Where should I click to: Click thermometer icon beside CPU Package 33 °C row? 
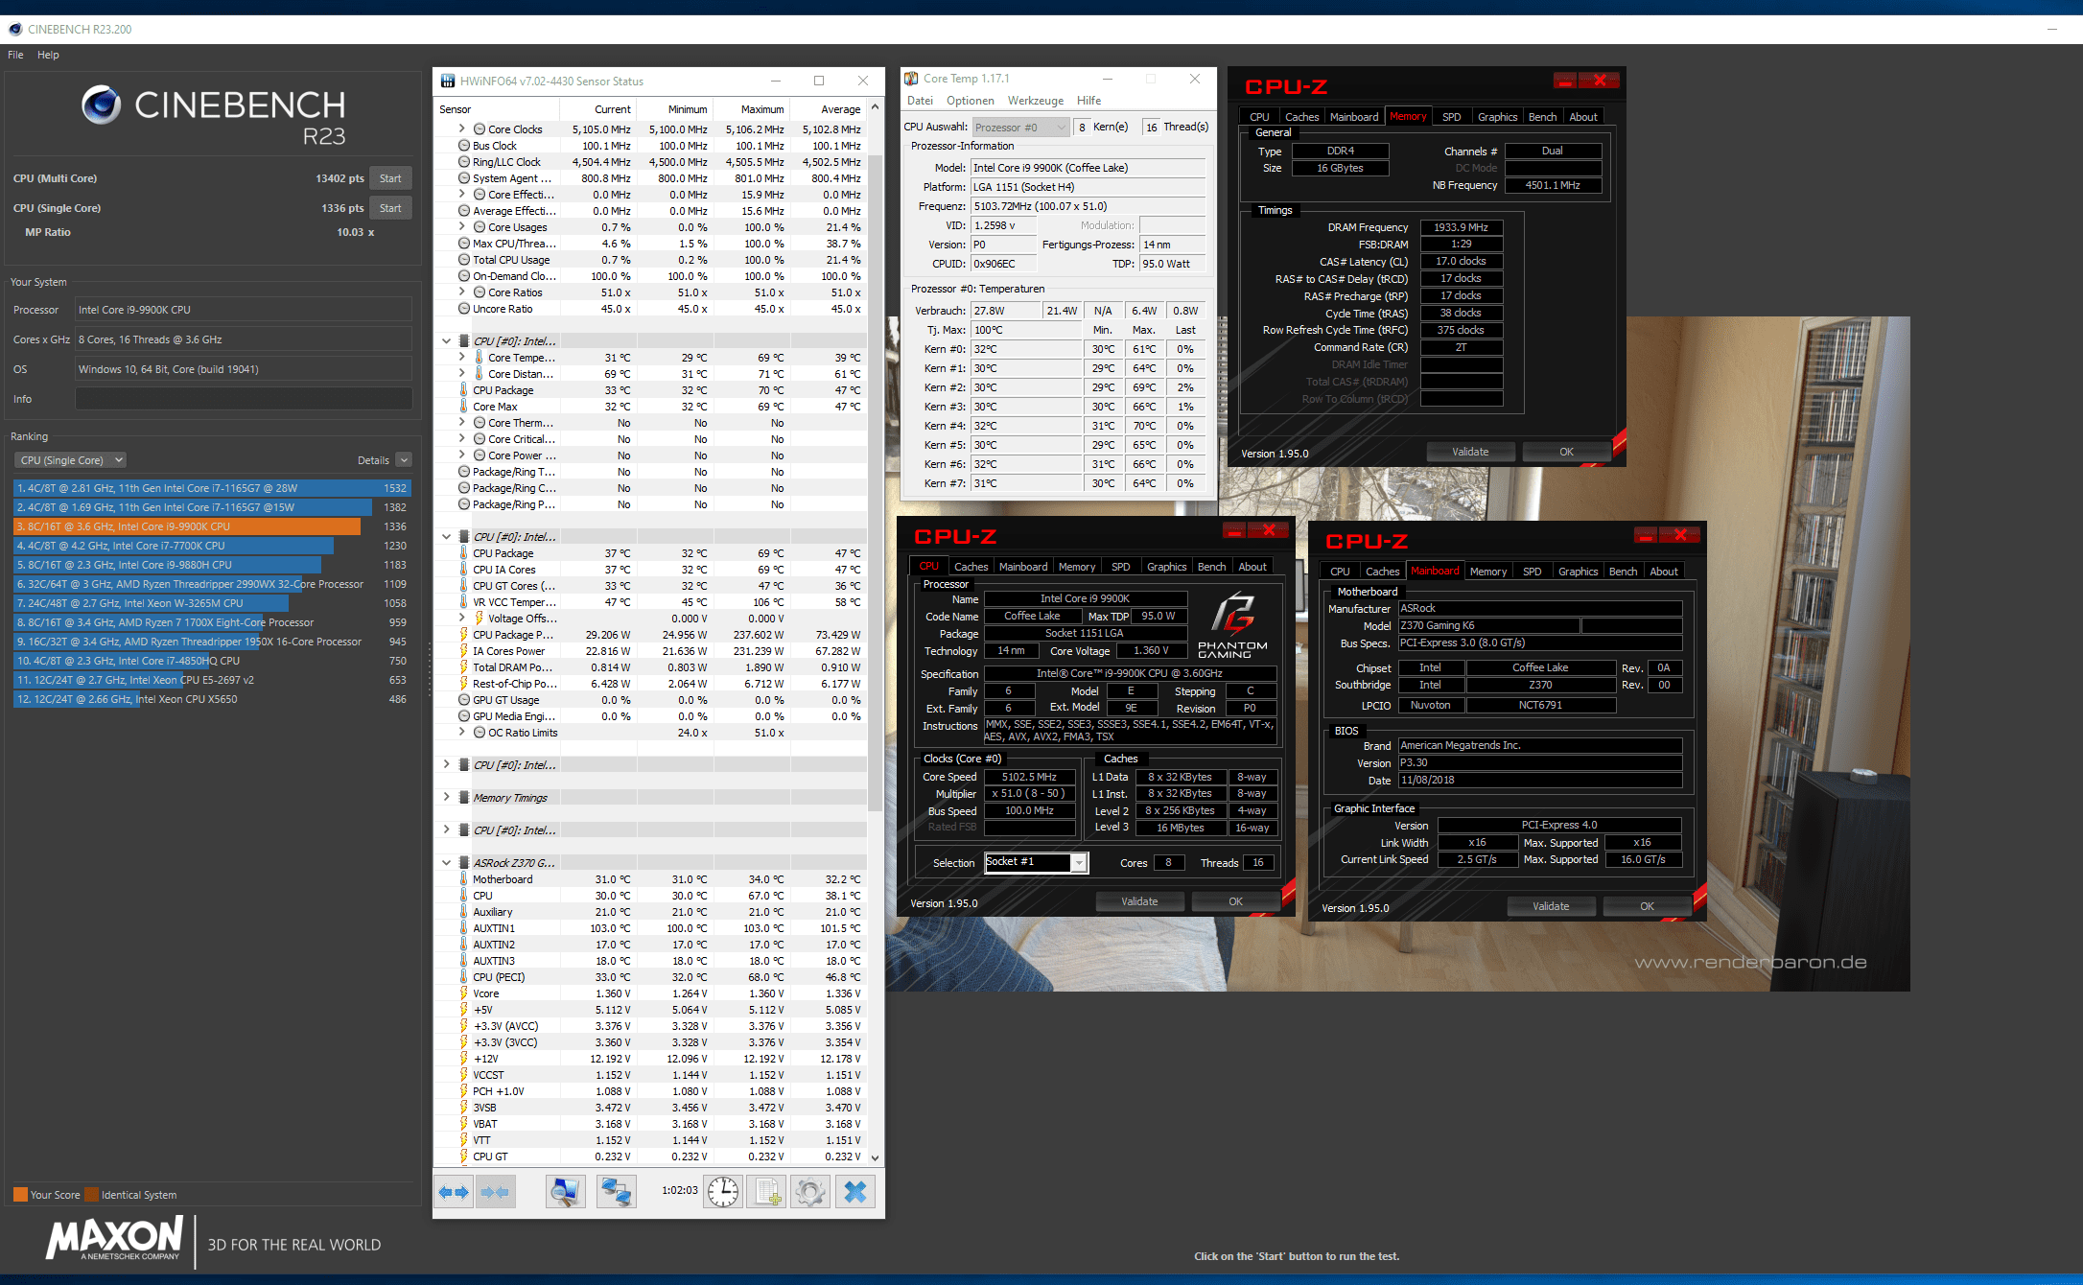pyautogui.click(x=464, y=390)
